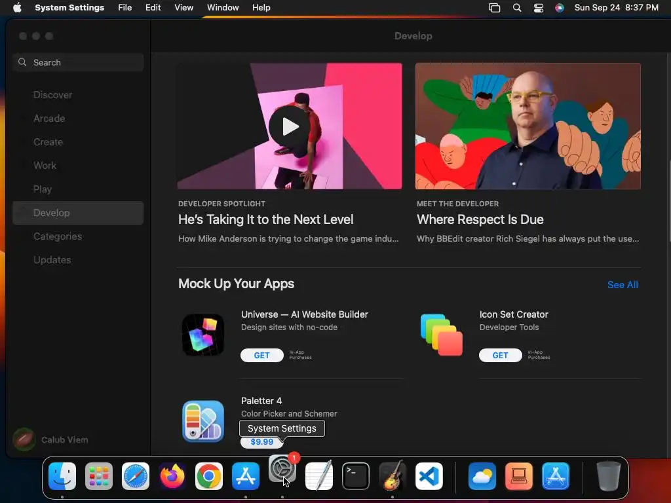The image size is (671, 503).
Task: Click the Universe — AI Website Builder title
Action: click(x=305, y=314)
